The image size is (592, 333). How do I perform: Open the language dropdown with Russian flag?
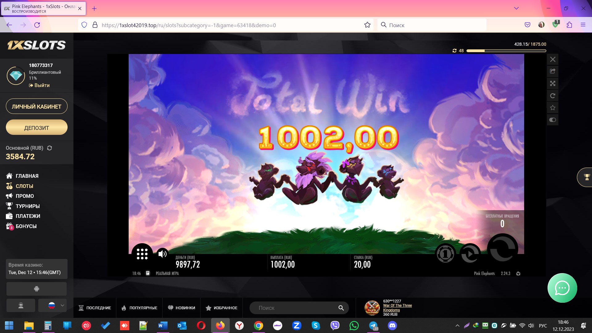[52, 306]
